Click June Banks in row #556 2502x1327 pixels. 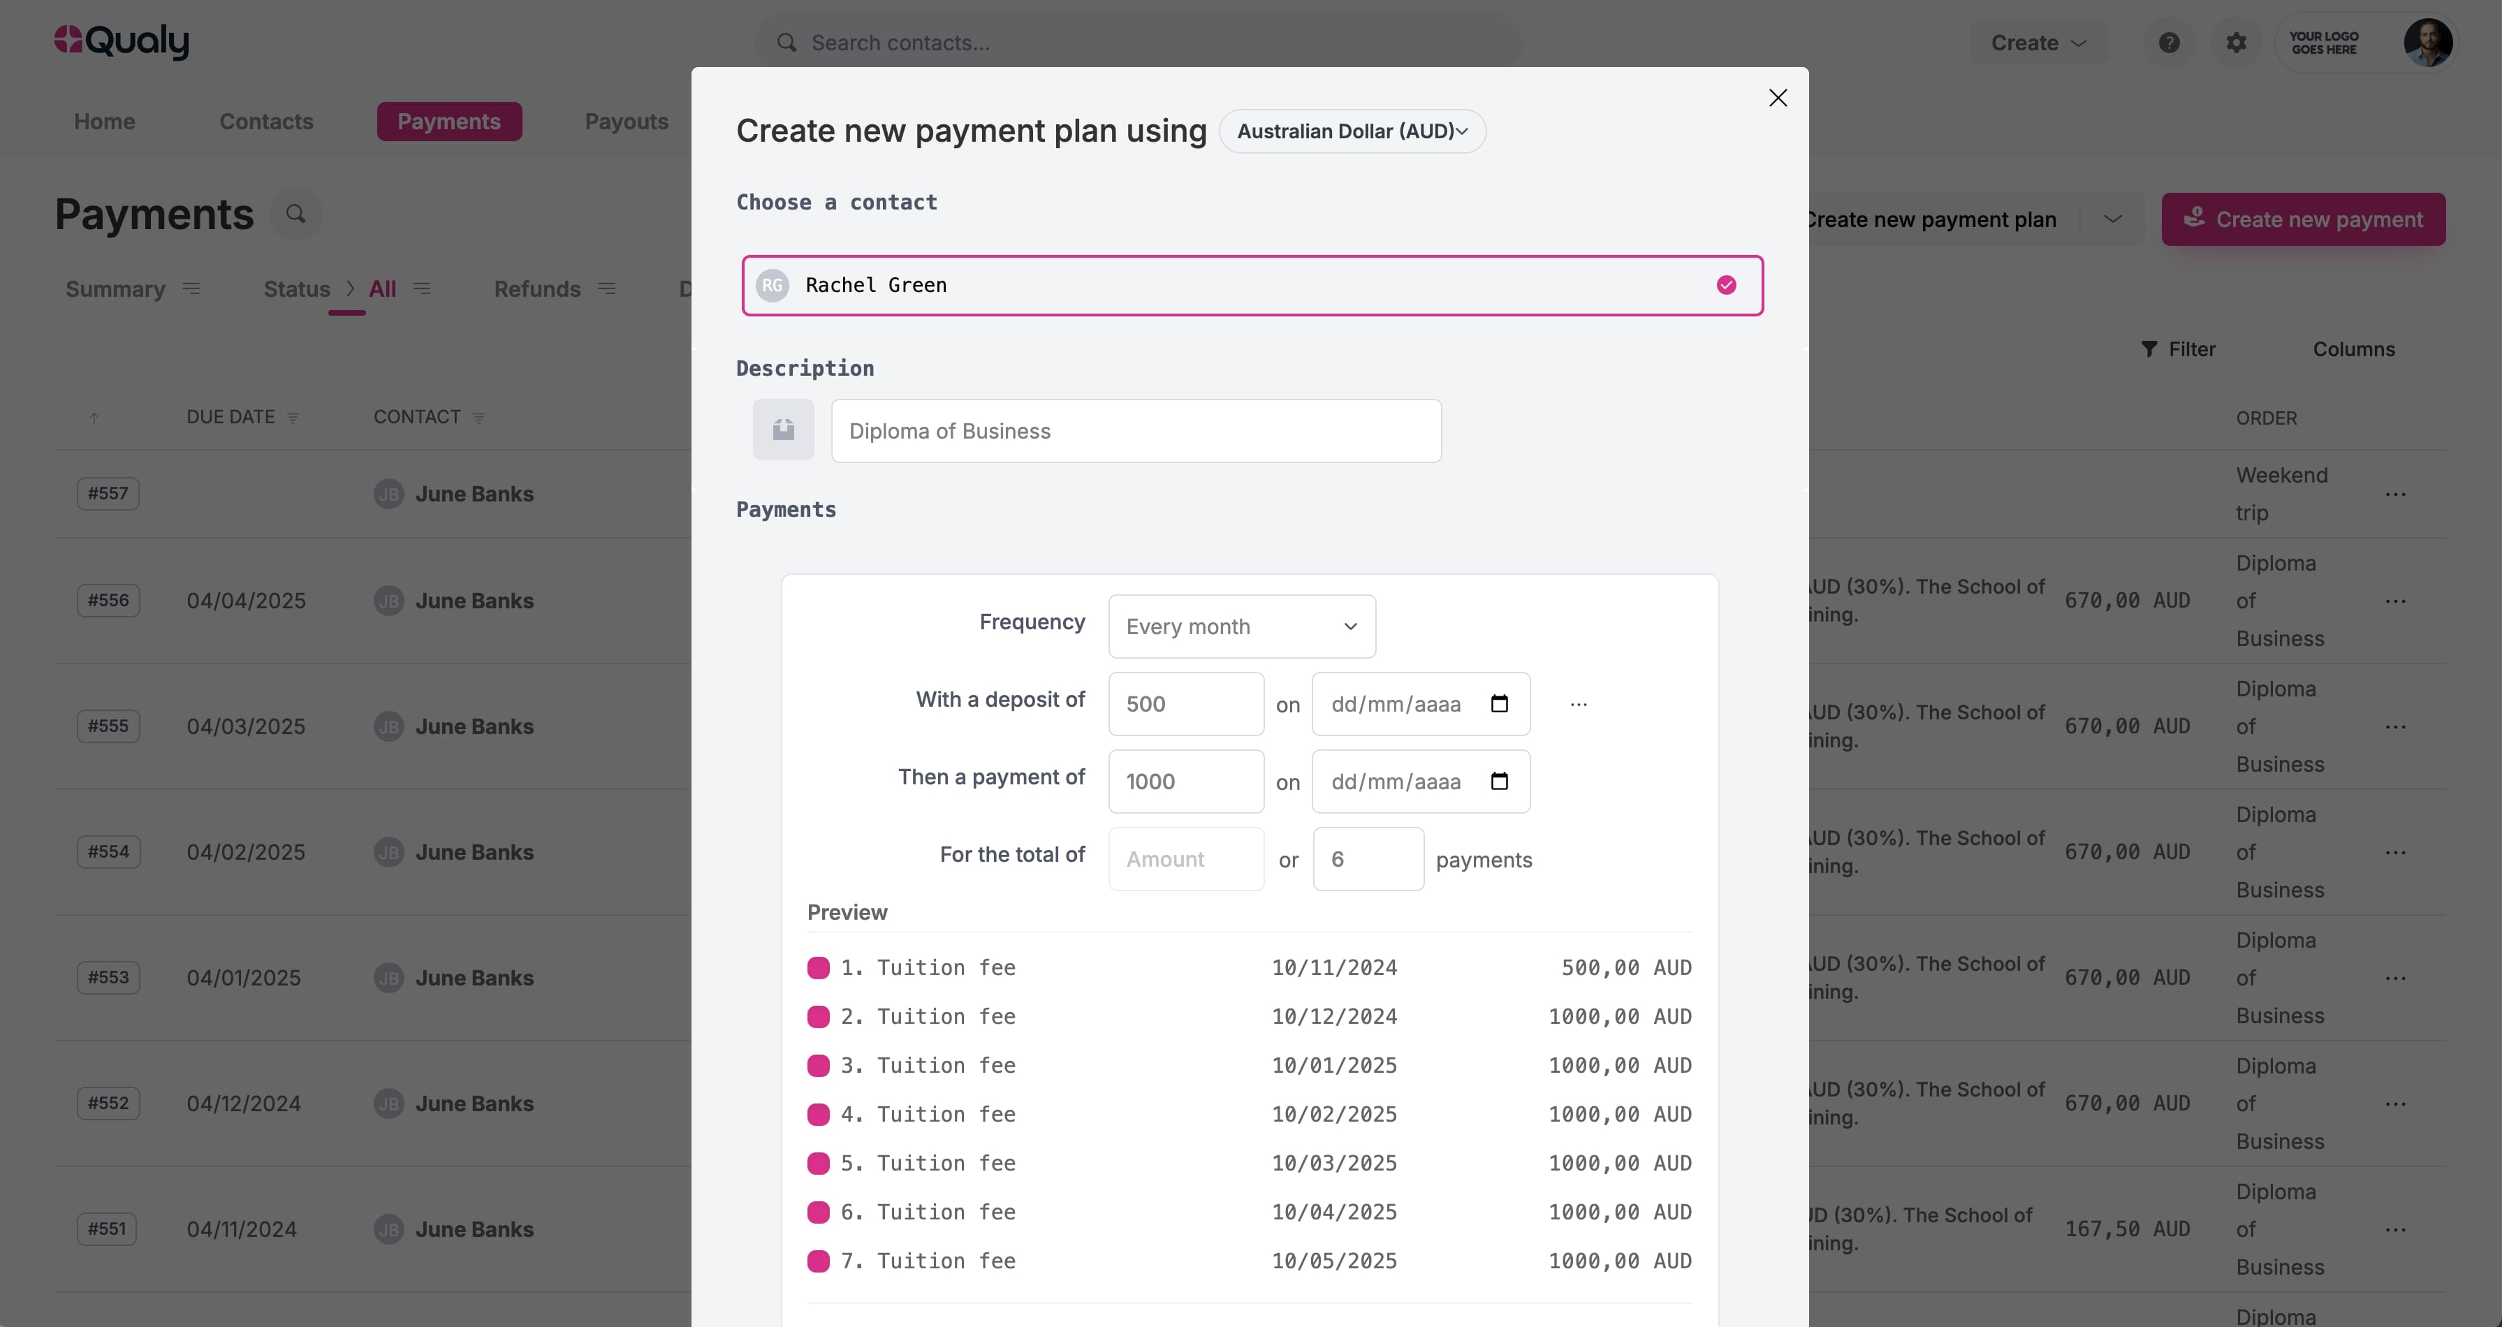click(474, 601)
